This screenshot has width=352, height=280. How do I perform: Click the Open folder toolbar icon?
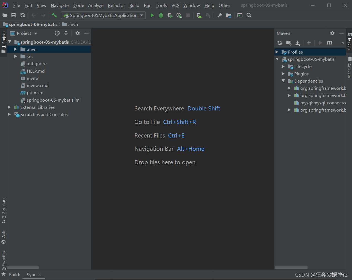(x=5, y=15)
